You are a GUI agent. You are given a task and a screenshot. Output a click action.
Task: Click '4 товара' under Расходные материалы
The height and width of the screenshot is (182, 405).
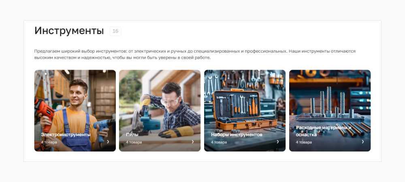click(304, 142)
